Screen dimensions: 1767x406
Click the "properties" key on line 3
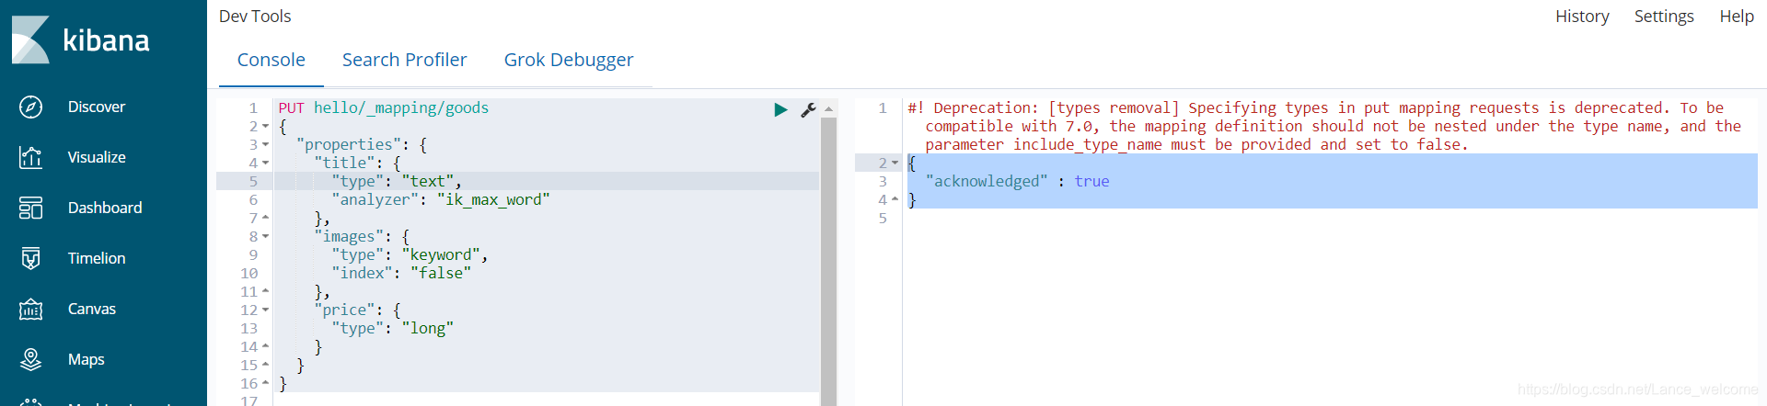point(348,145)
